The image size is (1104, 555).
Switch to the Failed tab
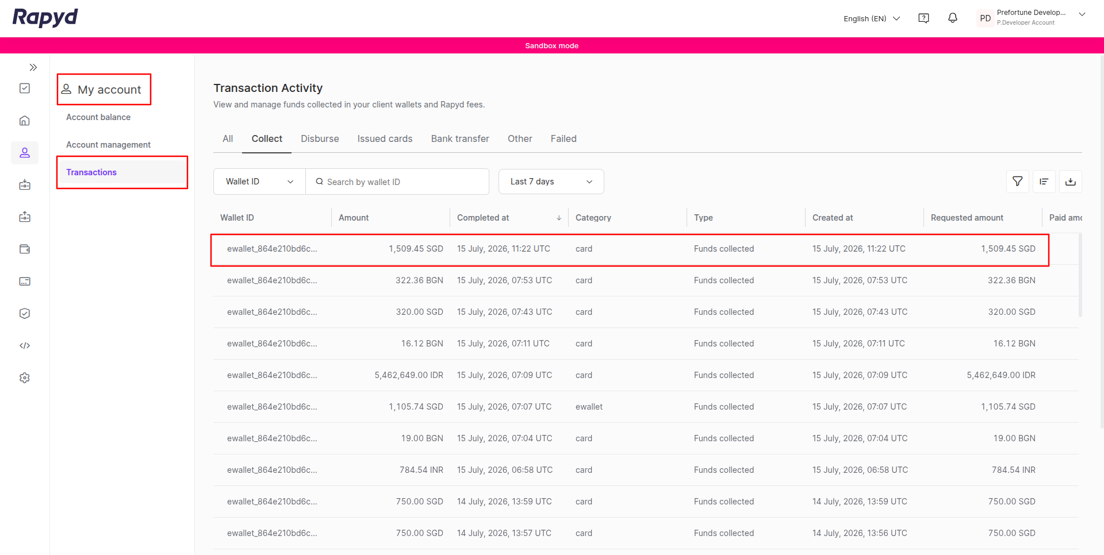pyautogui.click(x=563, y=138)
